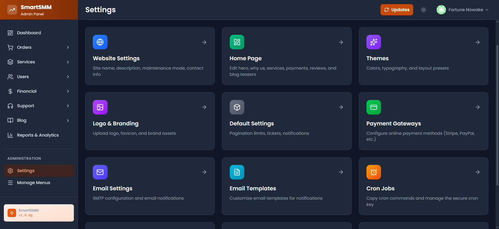Click the green Payment Gateways card icon
The image size is (499, 229).
373,107
